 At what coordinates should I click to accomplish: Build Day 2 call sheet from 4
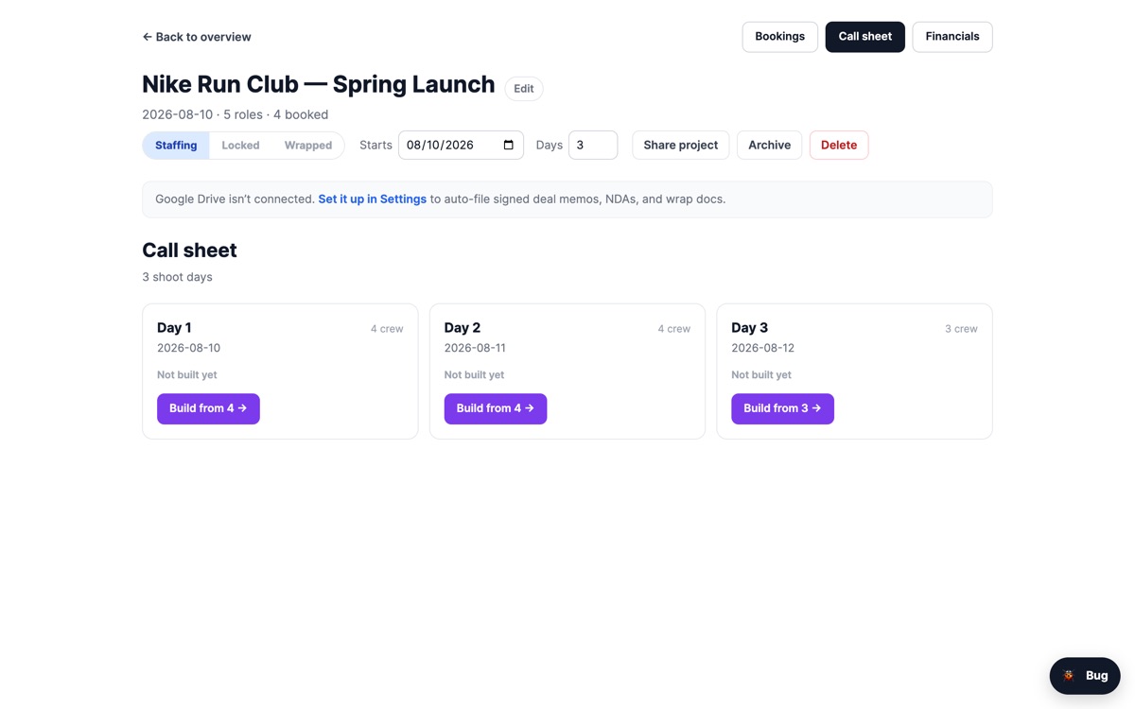point(496,408)
